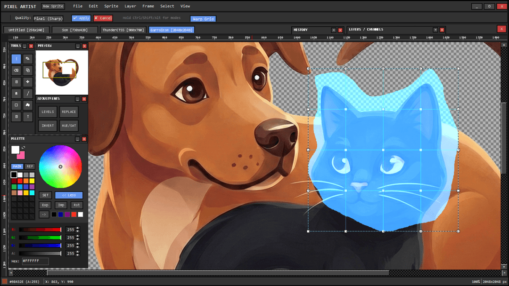Pick the move tool with cross arrows

coord(28,82)
